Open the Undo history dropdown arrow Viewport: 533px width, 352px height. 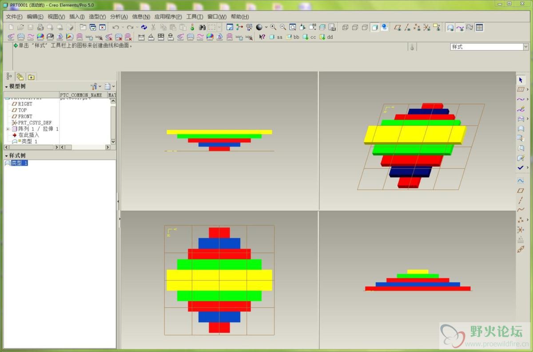click(x=123, y=27)
